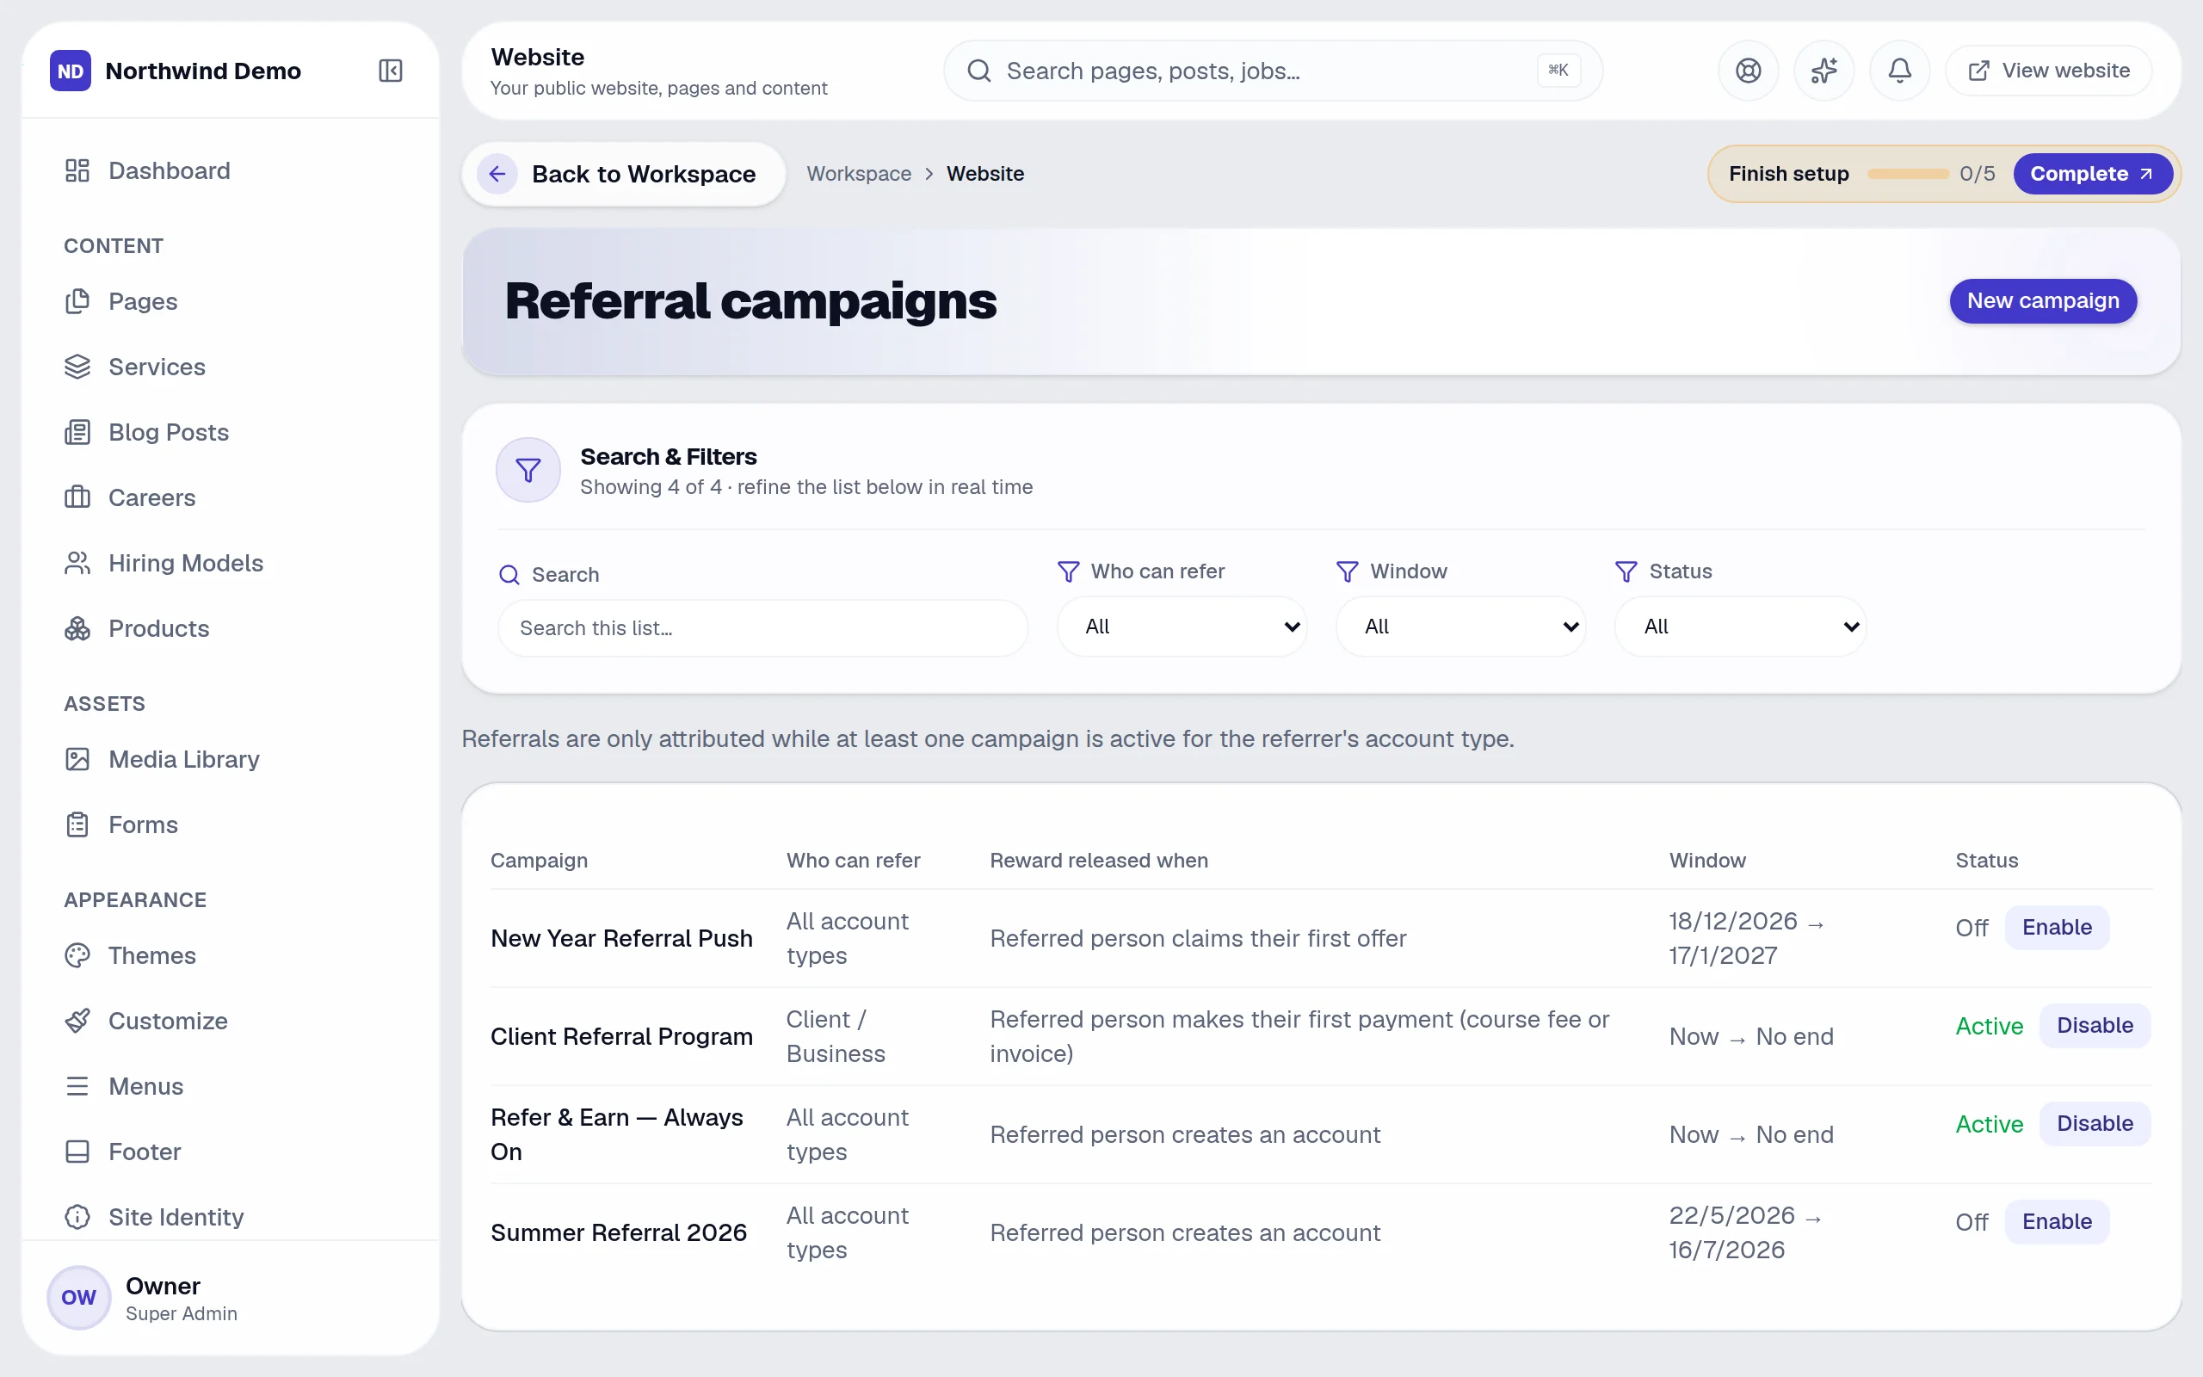Click the Finish setup progress bar
Screen dimensions: 2203x1377
(1906, 173)
